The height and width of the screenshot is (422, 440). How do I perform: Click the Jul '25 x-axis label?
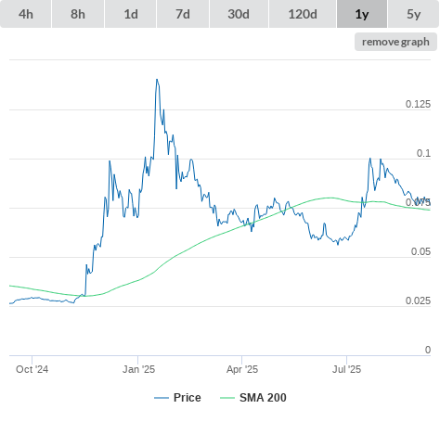(346, 369)
